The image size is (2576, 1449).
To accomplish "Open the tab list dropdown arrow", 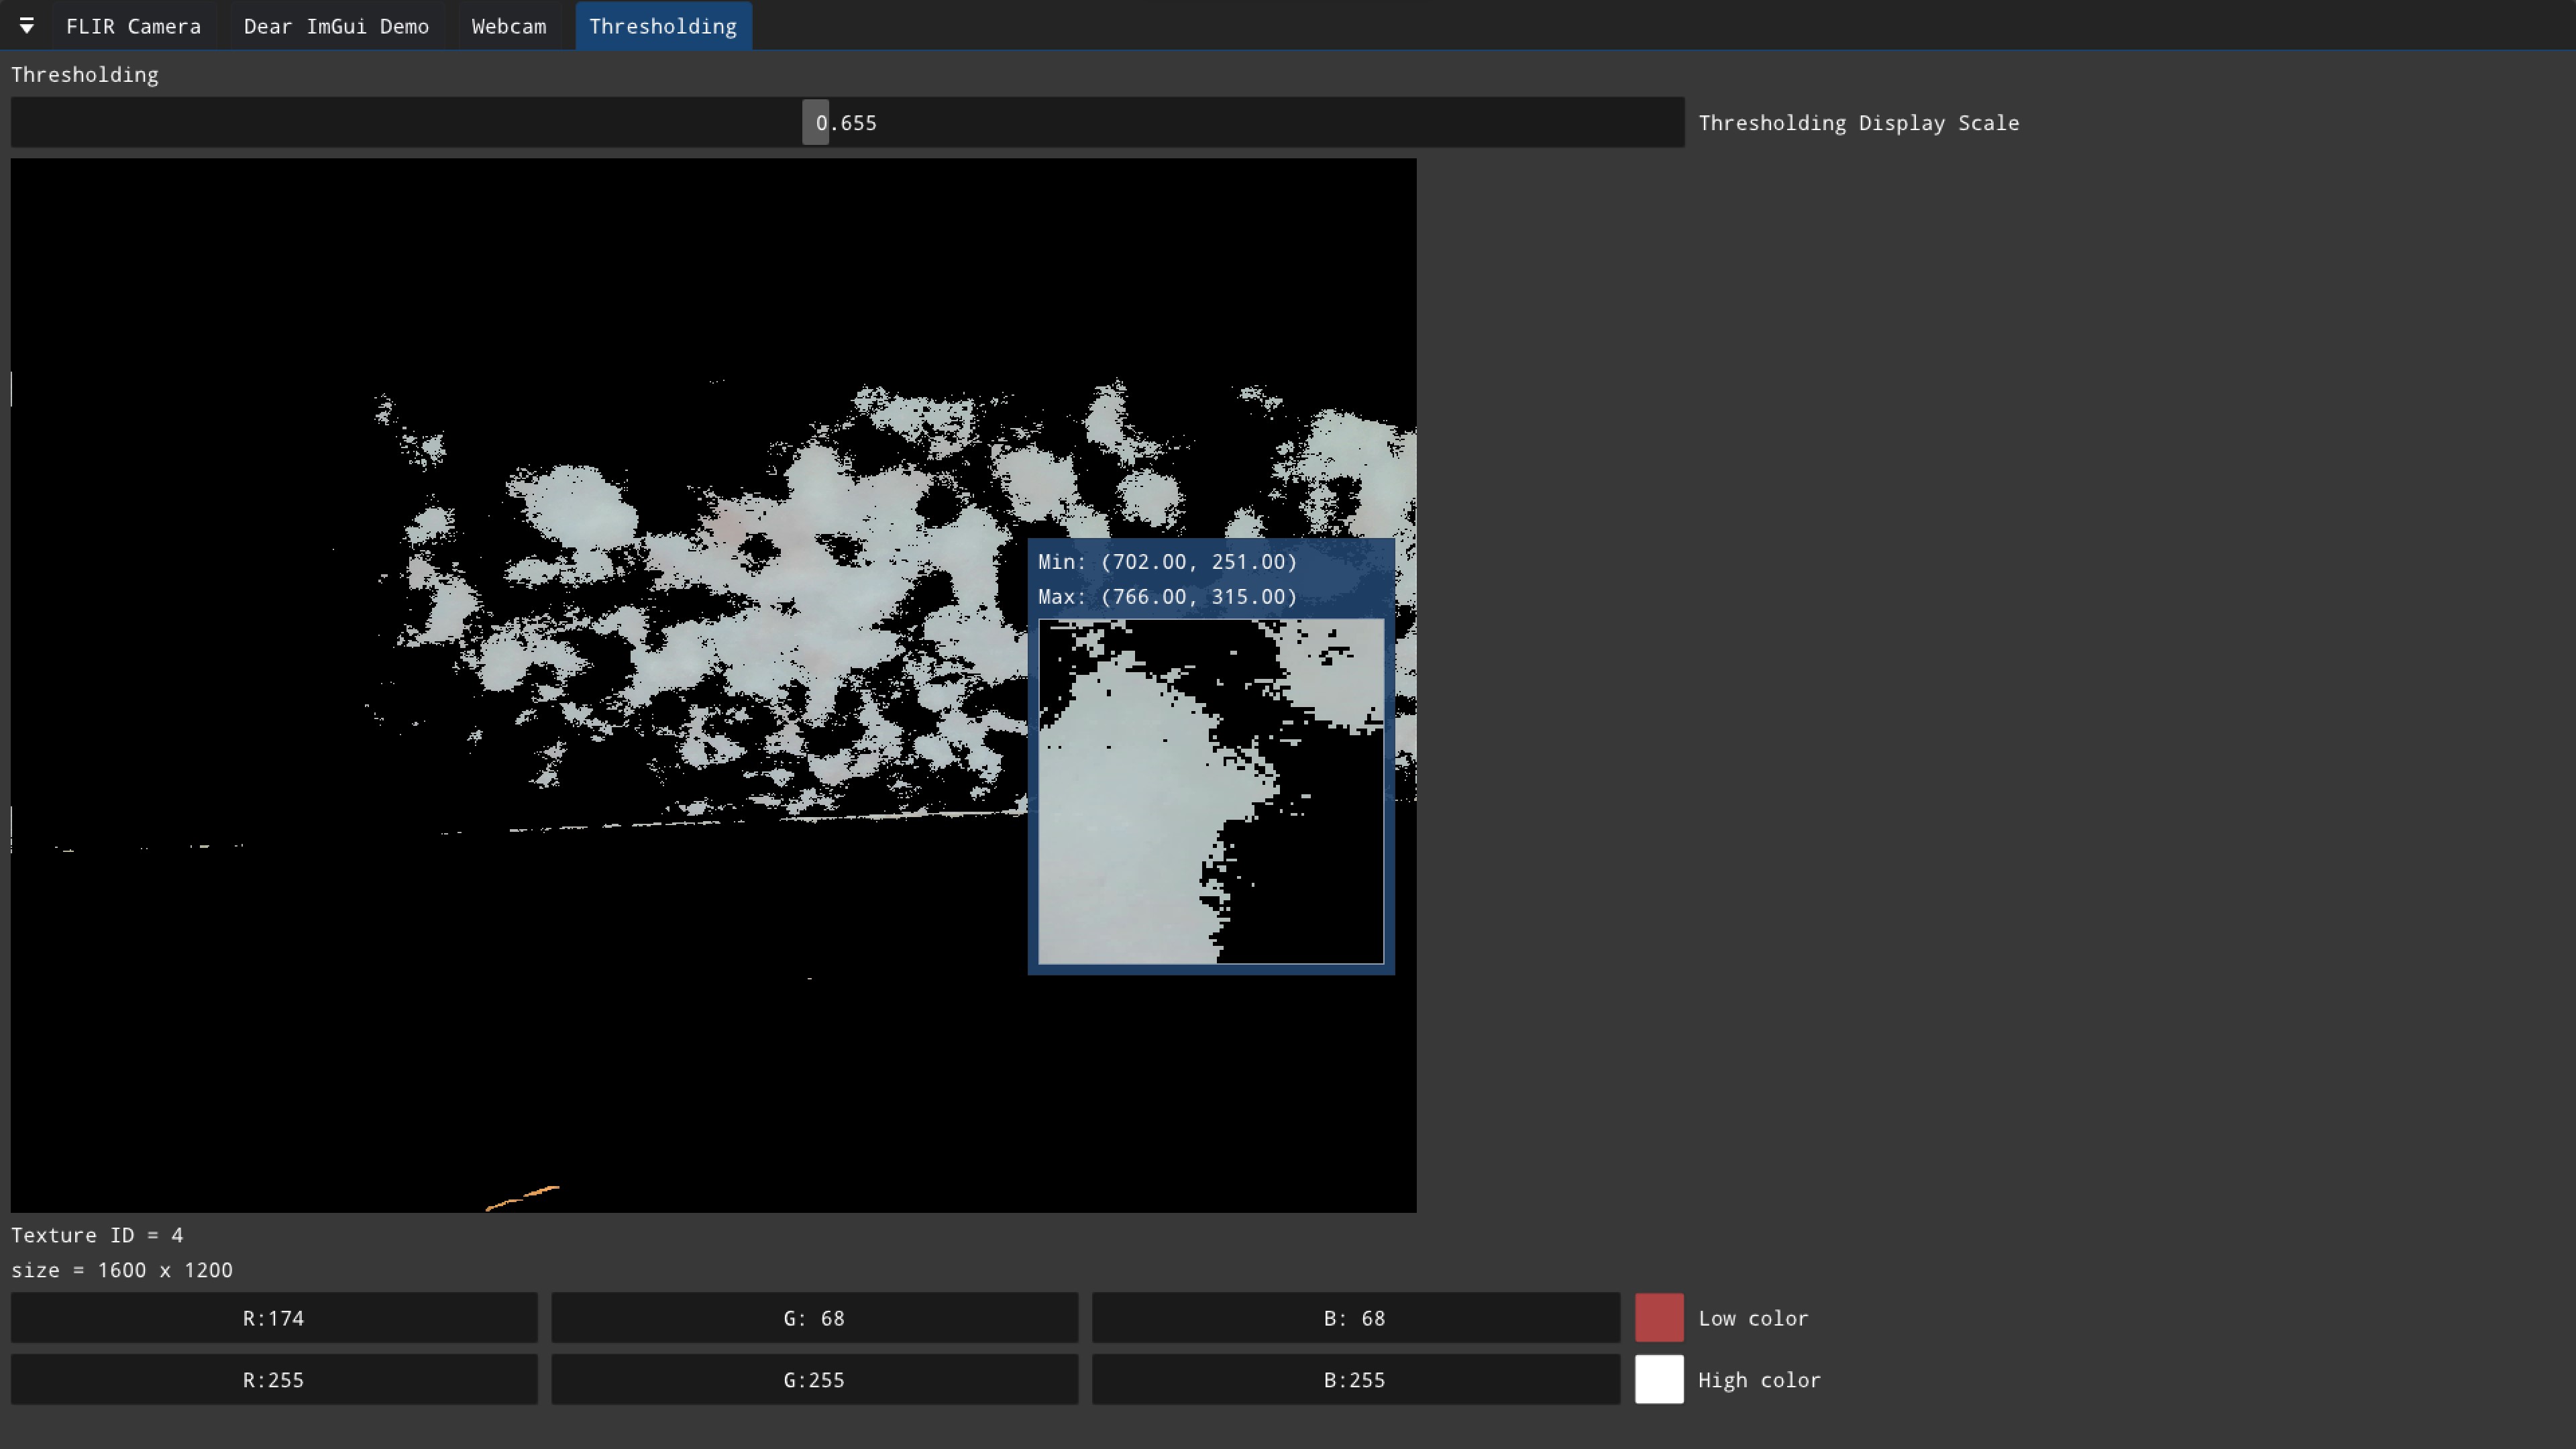I will click(x=27, y=26).
